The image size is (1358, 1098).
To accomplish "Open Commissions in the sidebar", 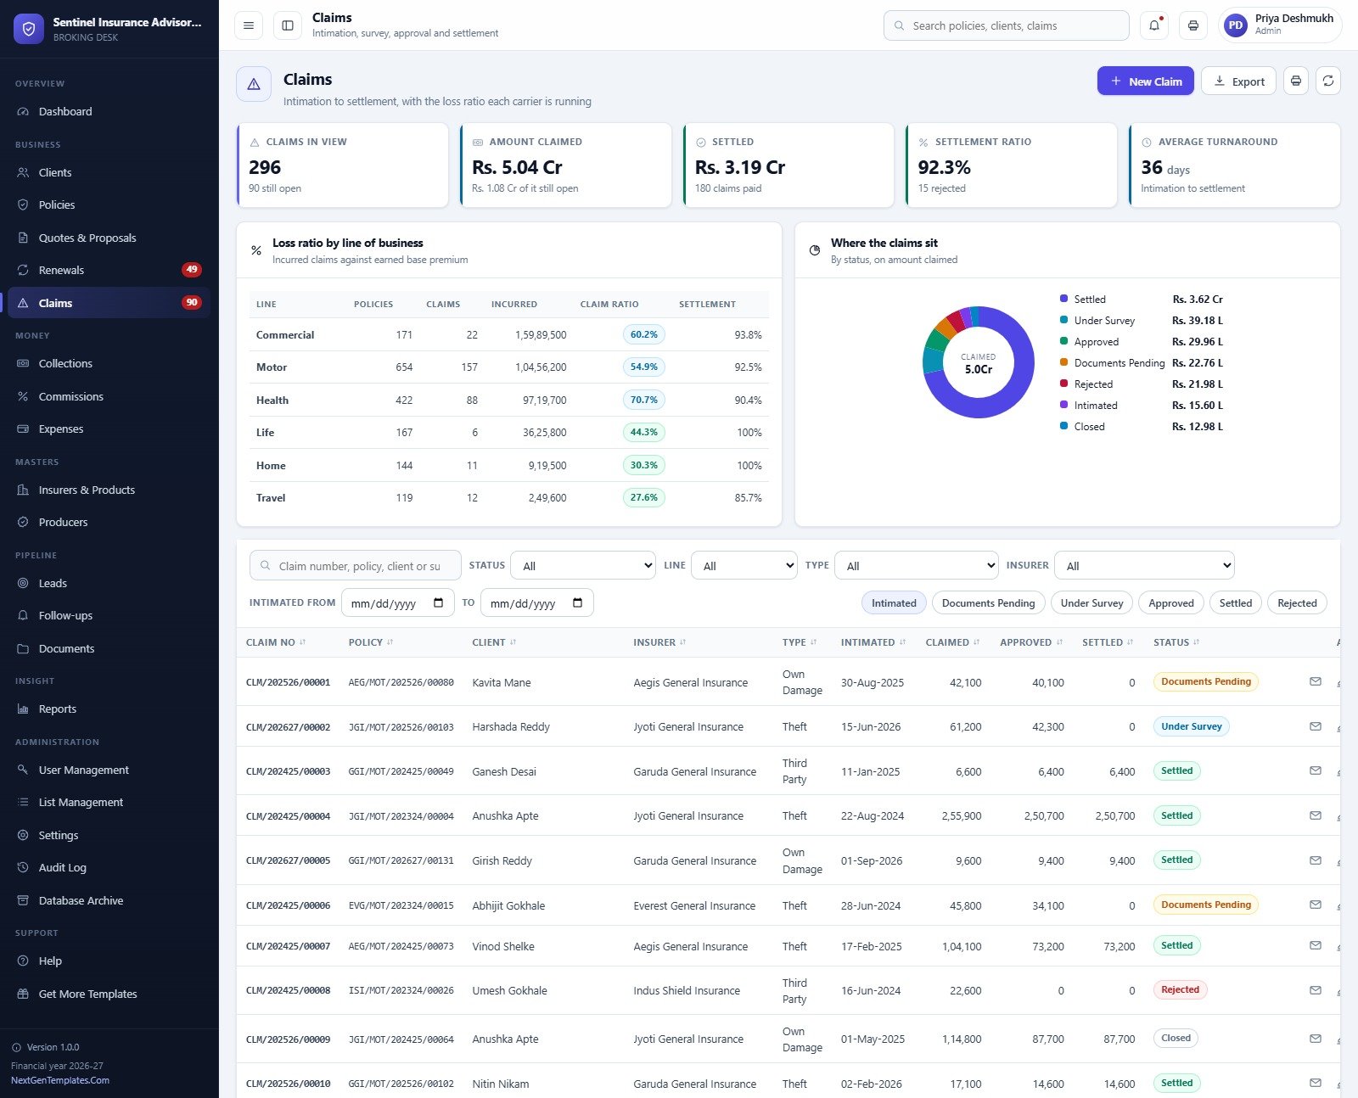I will click(109, 396).
